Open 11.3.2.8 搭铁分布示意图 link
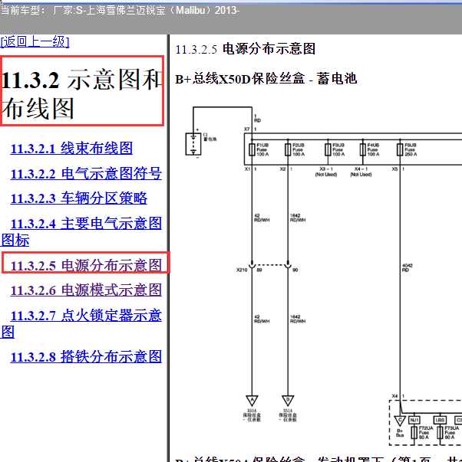This screenshot has height=462, width=462. [86, 356]
